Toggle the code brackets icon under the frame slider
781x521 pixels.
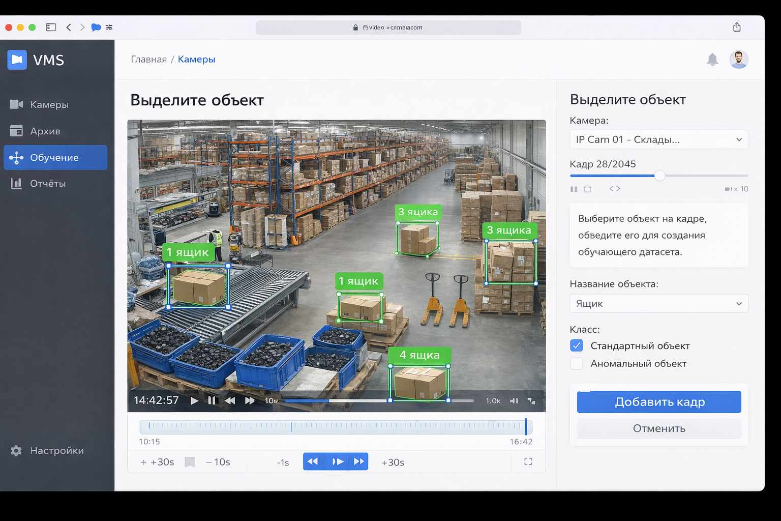(x=615, y=189)
